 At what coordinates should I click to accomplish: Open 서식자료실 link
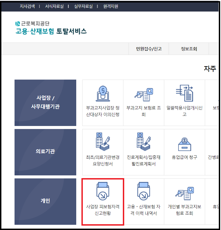(x=54, y=6)
